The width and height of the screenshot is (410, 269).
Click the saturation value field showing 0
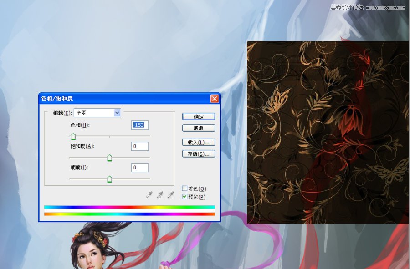(x=140, y=146)
